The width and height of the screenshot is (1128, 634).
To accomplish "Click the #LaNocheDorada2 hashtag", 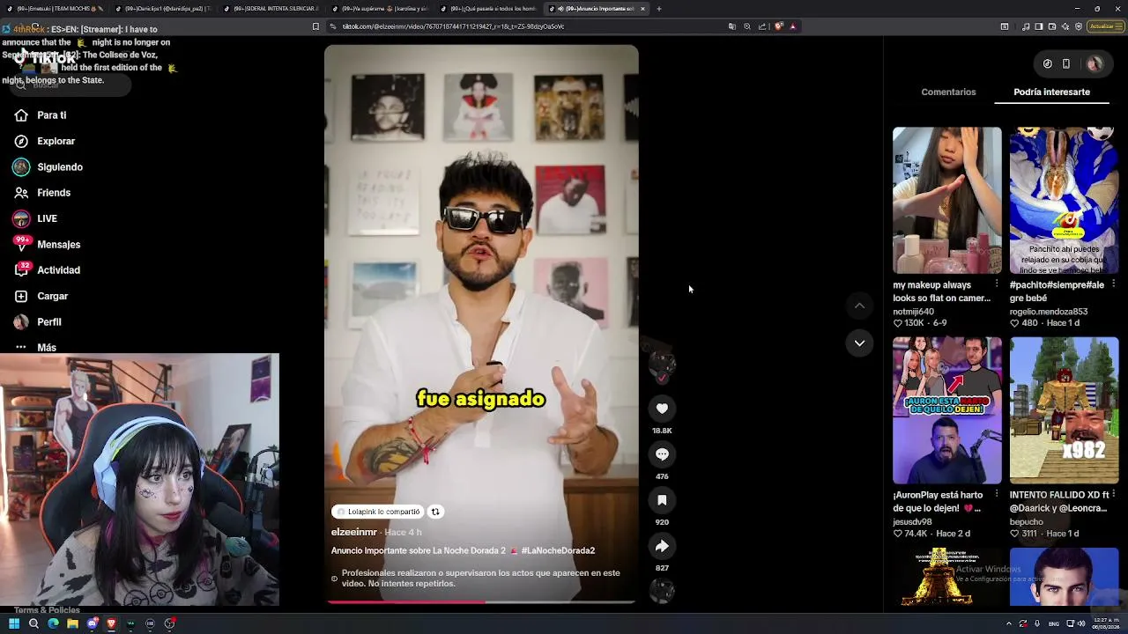I will point(558,551).
